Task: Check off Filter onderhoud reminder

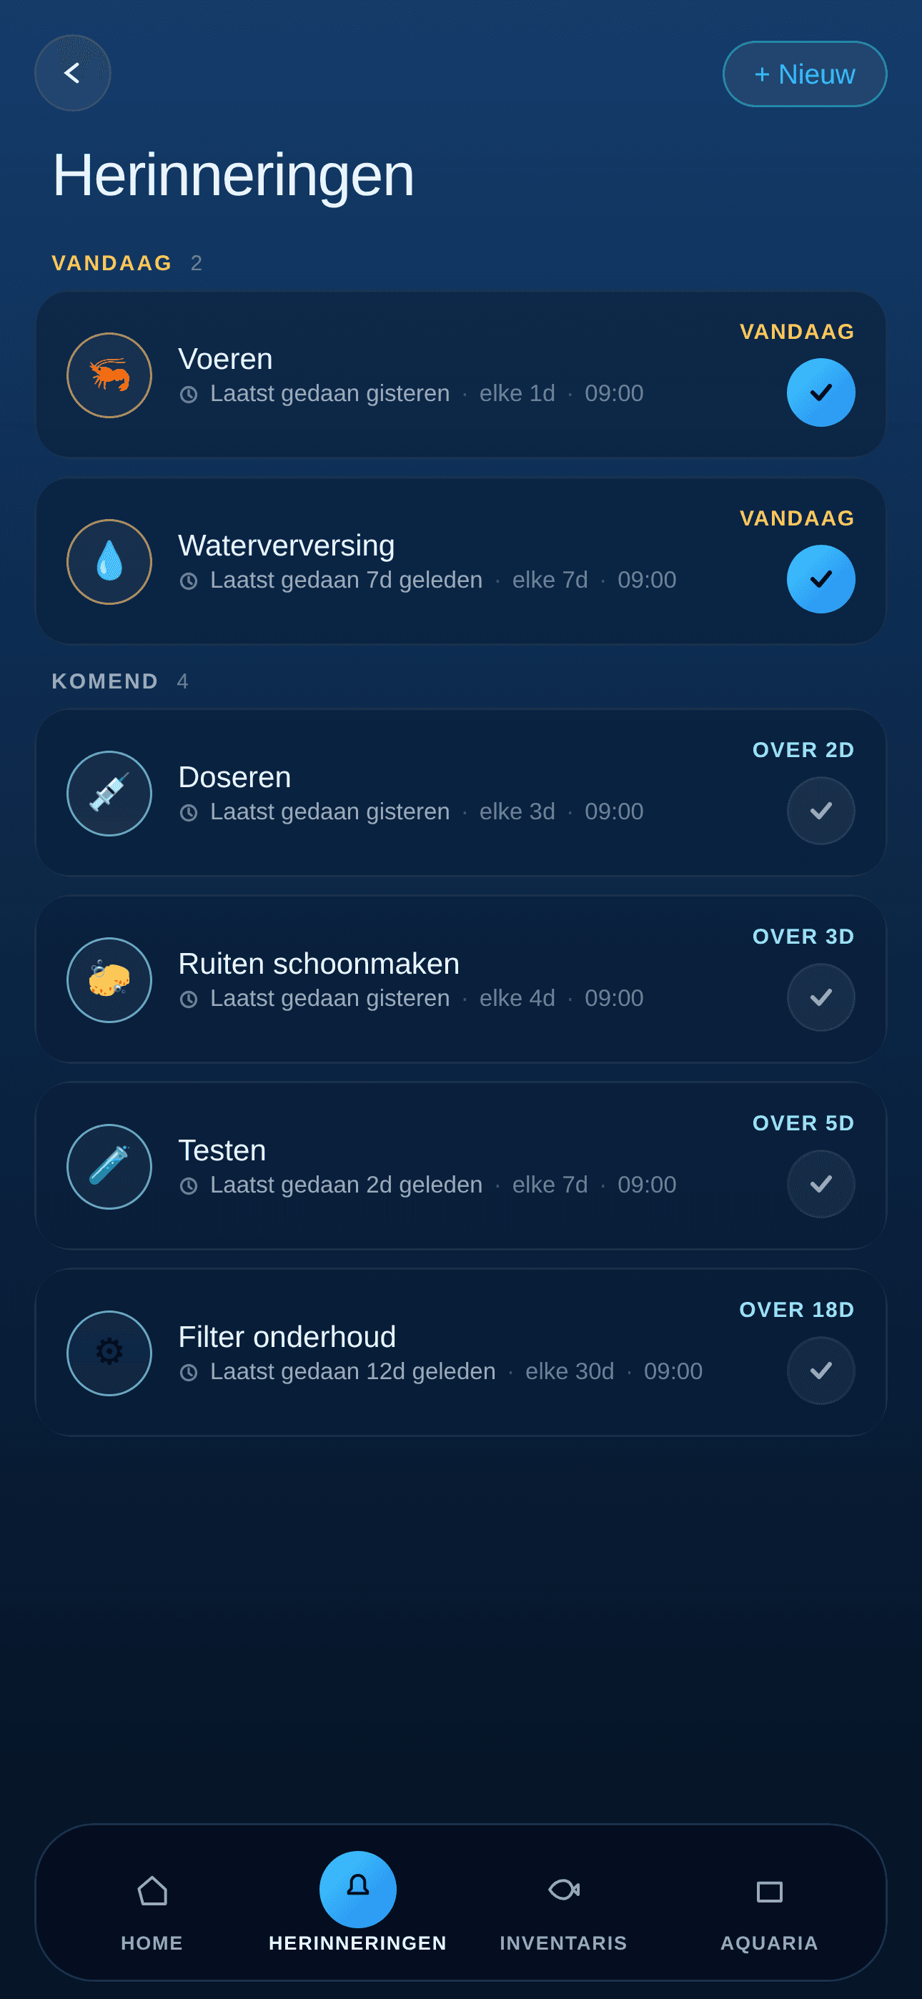Action: tap(821, 1371)
